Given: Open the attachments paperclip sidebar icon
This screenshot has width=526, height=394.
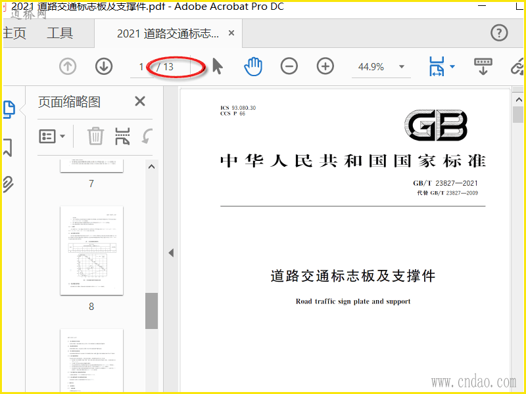Looking at the screenshot, I should (9, 184).
